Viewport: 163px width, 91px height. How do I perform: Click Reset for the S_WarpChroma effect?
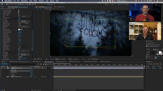[19, 18]
